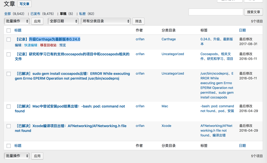
Task: Show all posts with 全部 filter
Action: (x=7, y=14)
